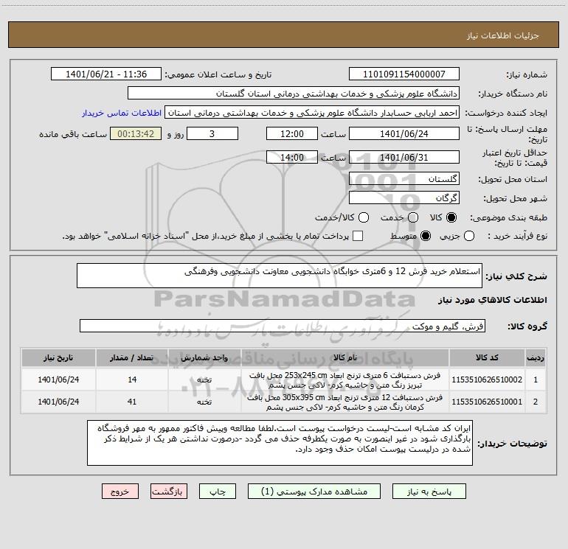
Task: Choose متوسط purchase process option
Action: 426,236
